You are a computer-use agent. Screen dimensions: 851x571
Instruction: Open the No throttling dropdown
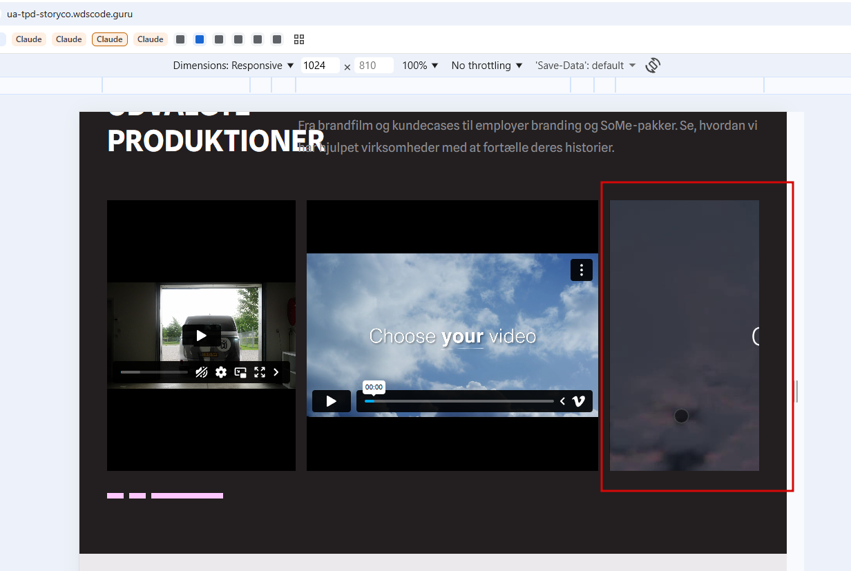(x=486, y=66)
